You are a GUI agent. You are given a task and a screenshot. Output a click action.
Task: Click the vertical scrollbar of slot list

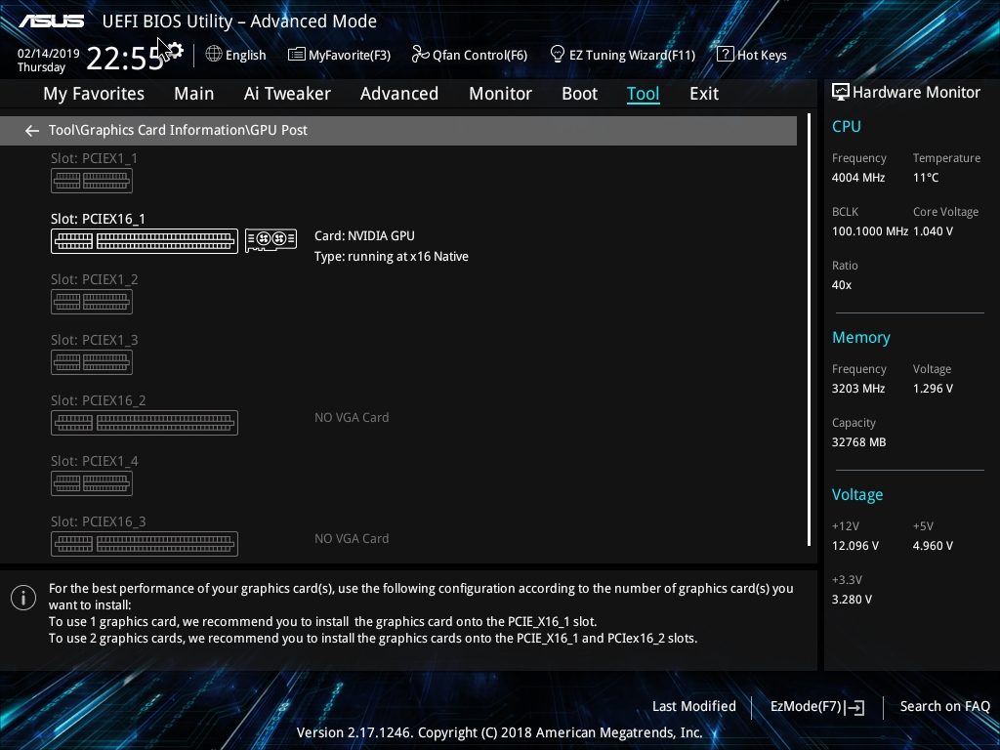tap(809, 330)
